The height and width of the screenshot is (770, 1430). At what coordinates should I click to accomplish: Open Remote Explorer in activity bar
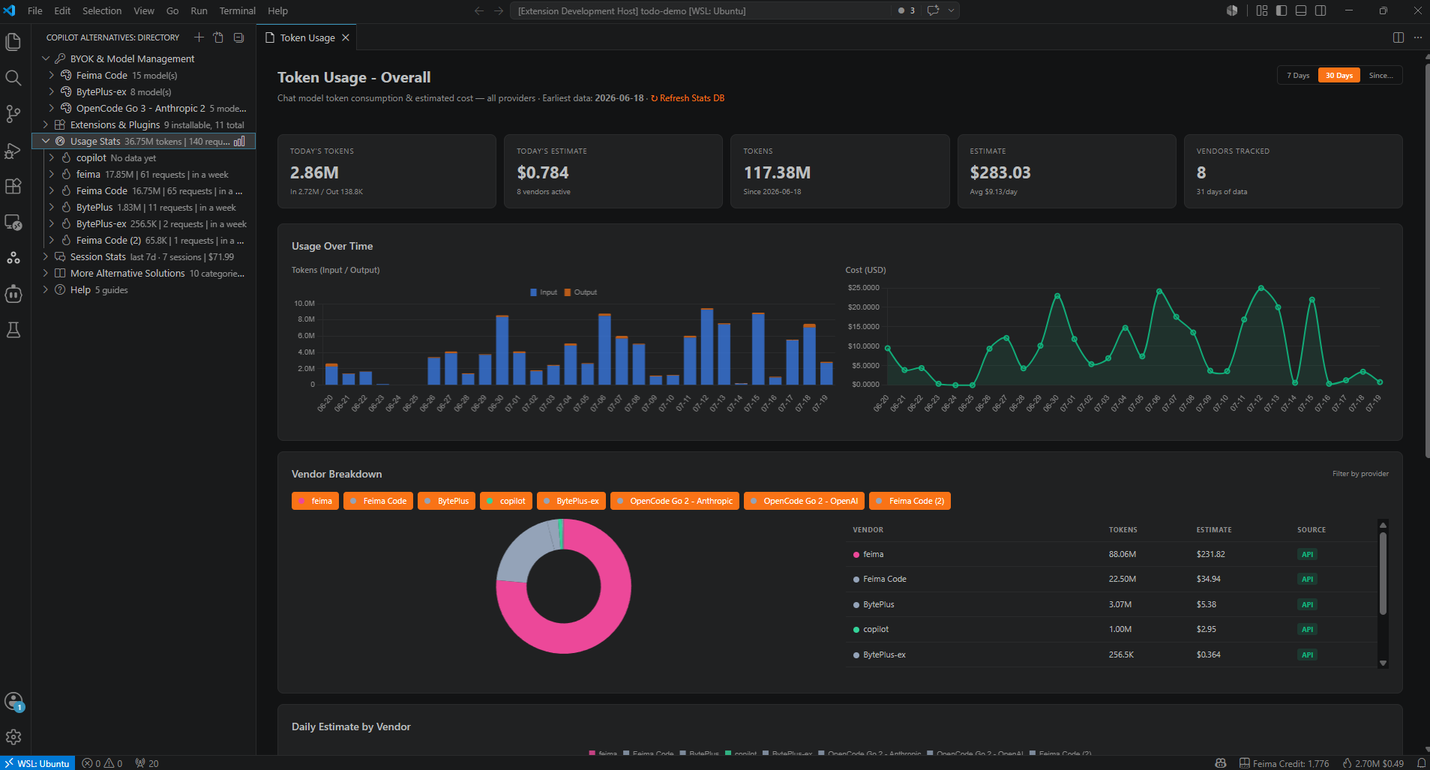point(13,222)
